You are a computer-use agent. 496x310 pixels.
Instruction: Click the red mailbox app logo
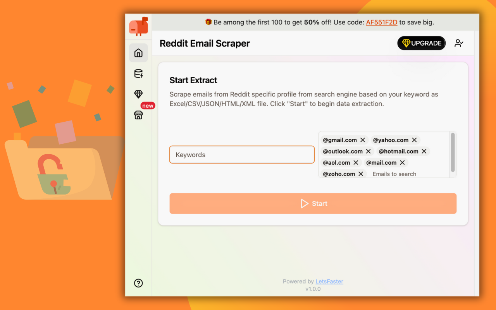pos(138,26)
